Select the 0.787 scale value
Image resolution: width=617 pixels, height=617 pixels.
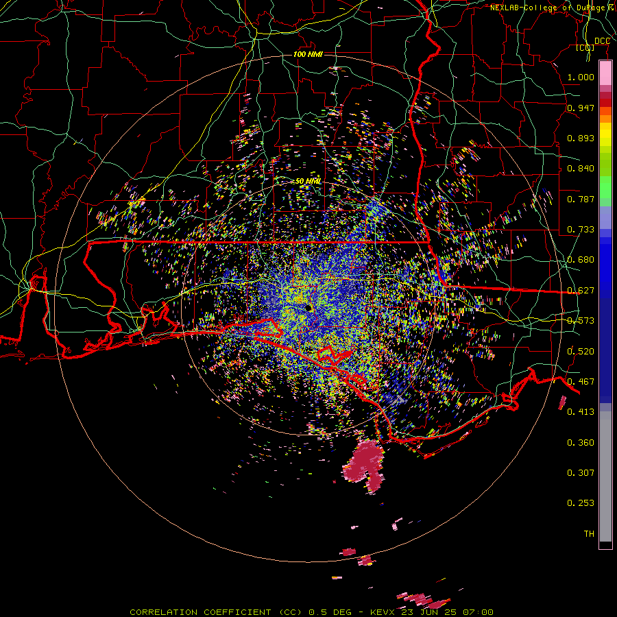coord(581,199)
